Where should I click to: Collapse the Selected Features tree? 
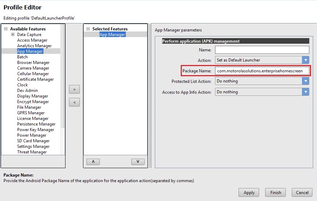(88, 29)
